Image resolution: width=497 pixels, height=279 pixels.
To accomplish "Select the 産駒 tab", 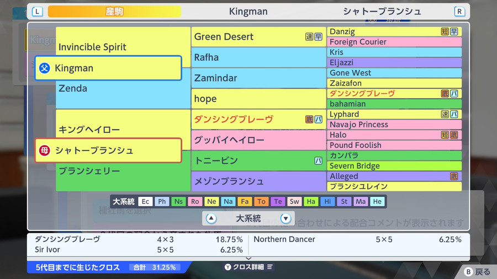I will [x=114, y=12].
